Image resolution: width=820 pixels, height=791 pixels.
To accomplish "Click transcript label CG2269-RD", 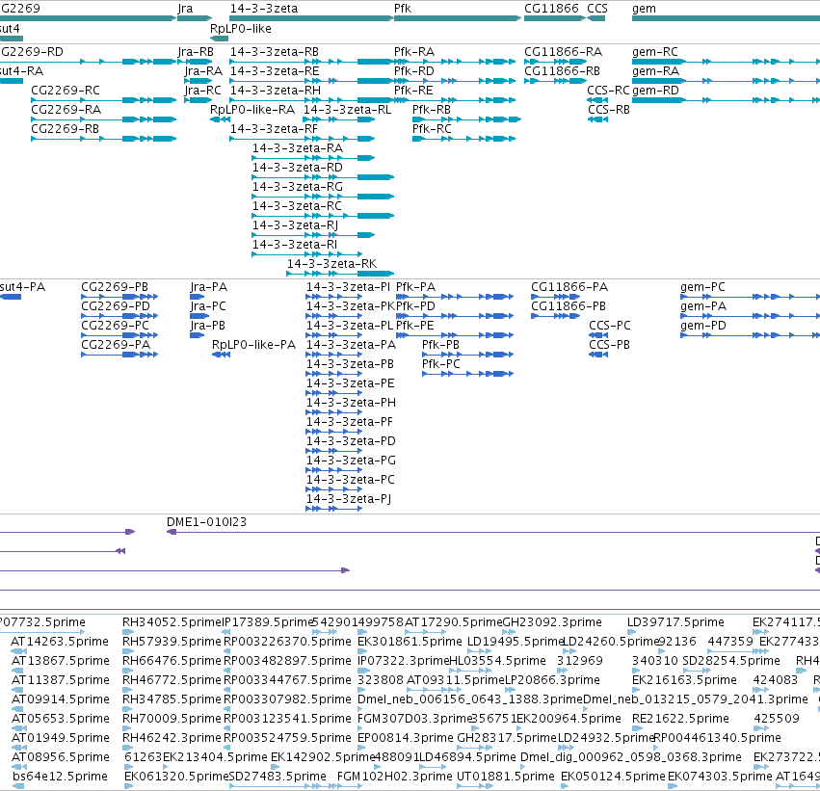I will (32, 52).
